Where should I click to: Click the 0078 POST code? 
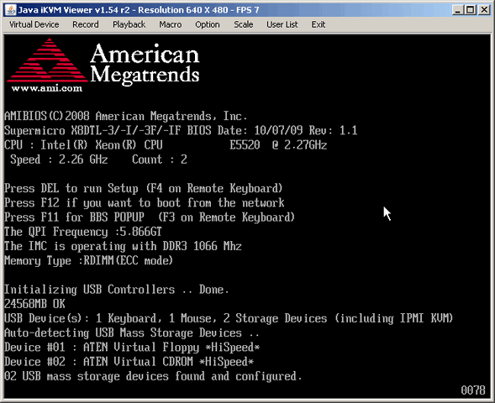point(473,390)
